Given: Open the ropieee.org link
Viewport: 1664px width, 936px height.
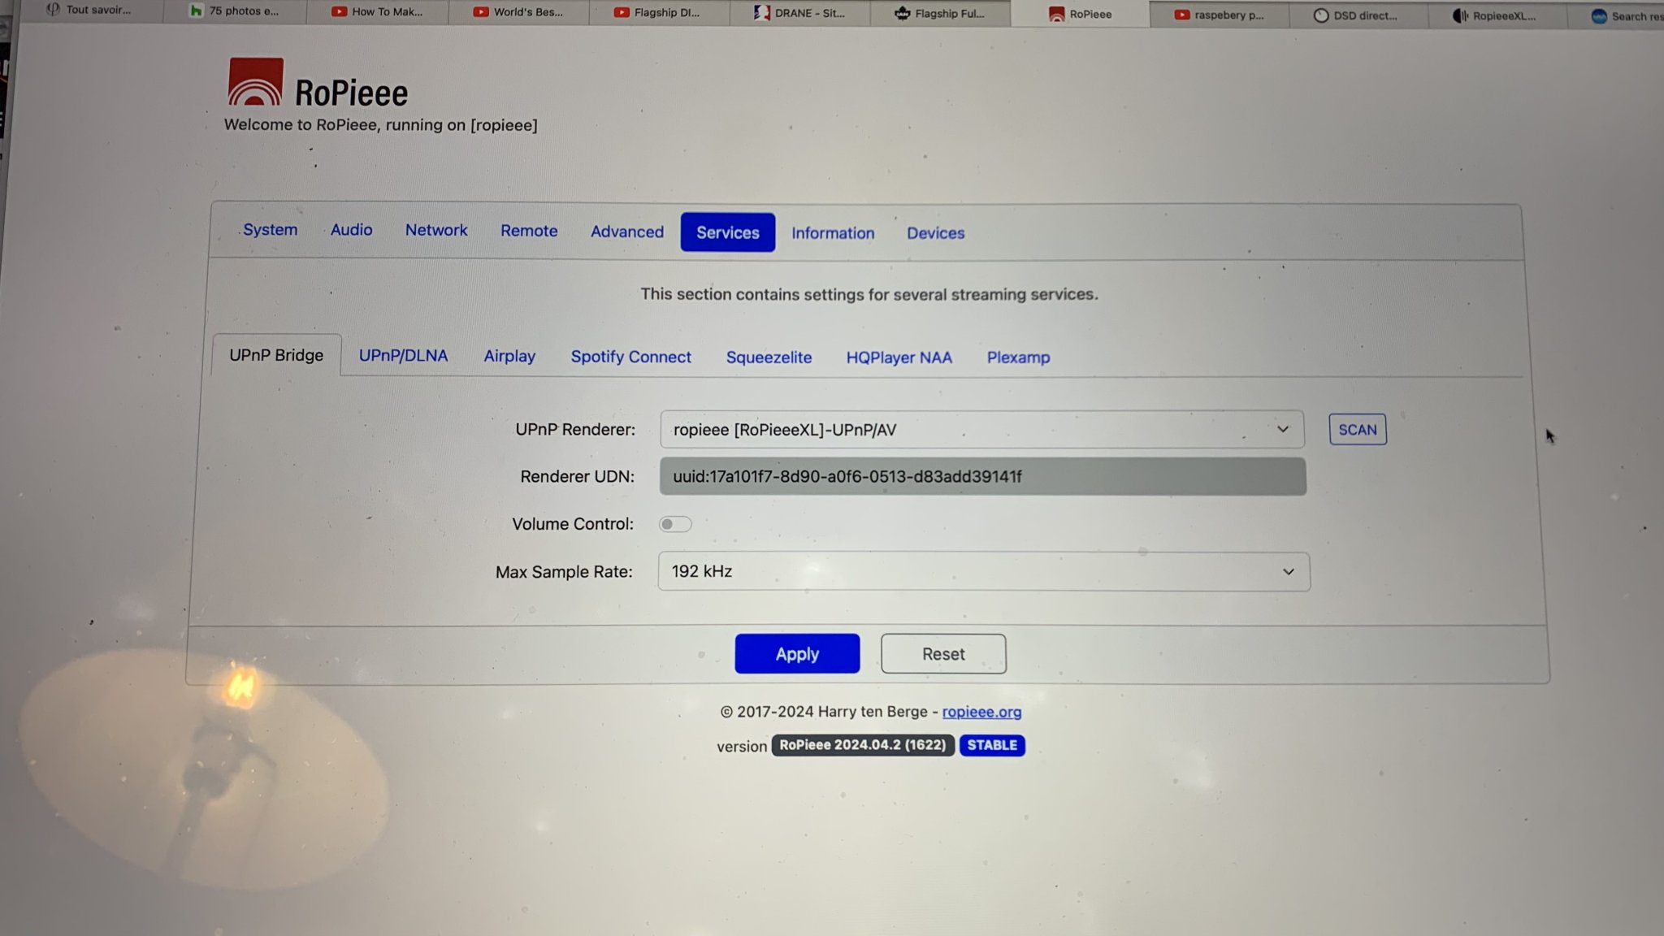Looking at the screenshot, I should tap(981, 712).
